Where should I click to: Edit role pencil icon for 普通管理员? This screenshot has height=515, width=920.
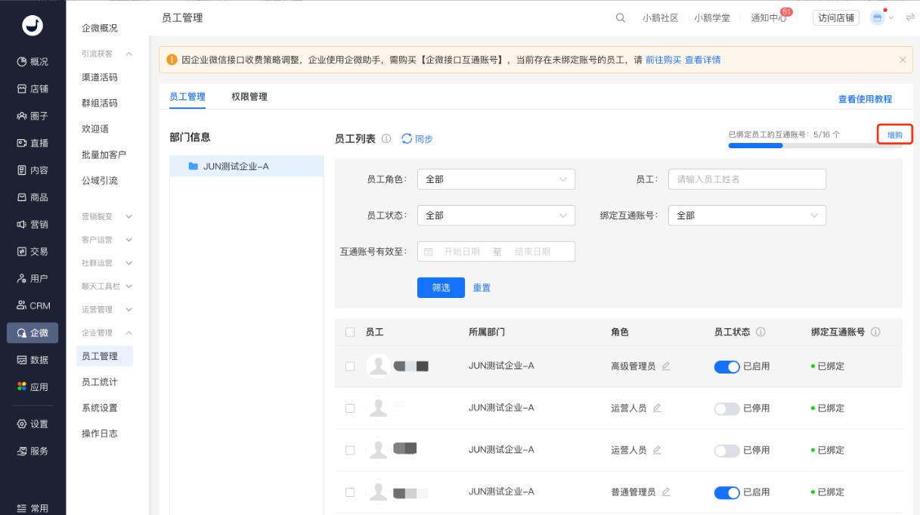(666, 492)
